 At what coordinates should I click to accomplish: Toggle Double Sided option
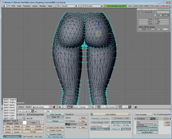[x=55, y=134]
